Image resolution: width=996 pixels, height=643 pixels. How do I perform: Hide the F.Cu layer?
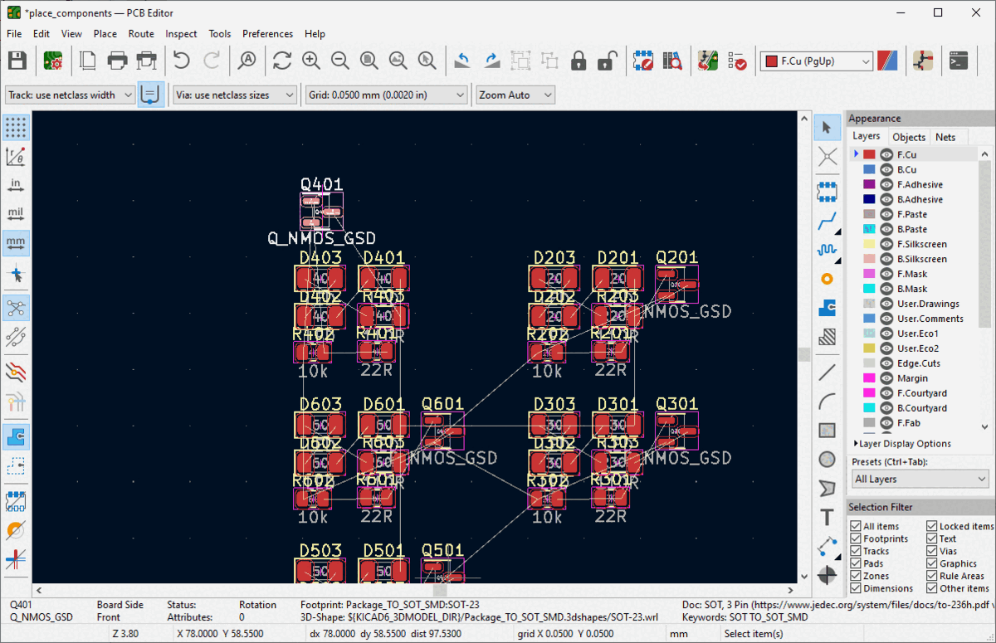[x=886, y=154]
